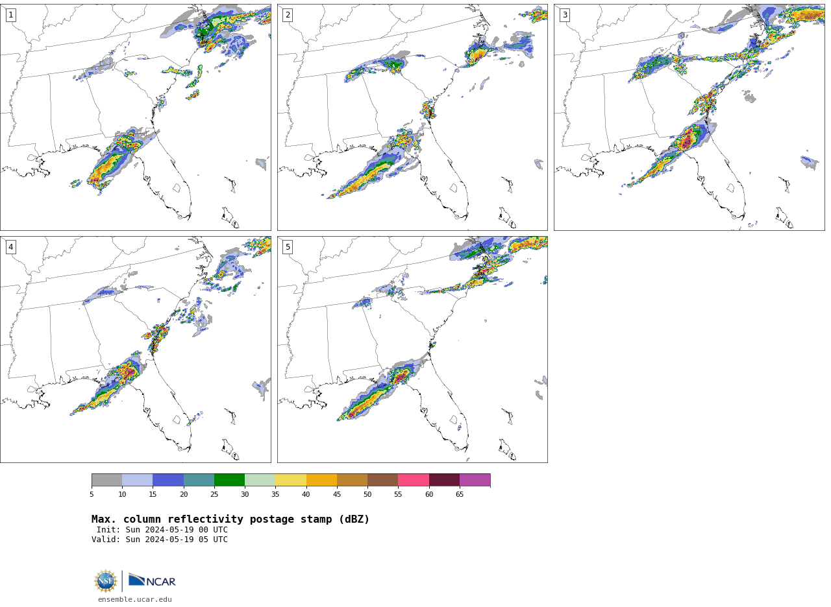
Task: Click the blue 15-20 dBZ swatch
Action: click(x=168, y=480)
